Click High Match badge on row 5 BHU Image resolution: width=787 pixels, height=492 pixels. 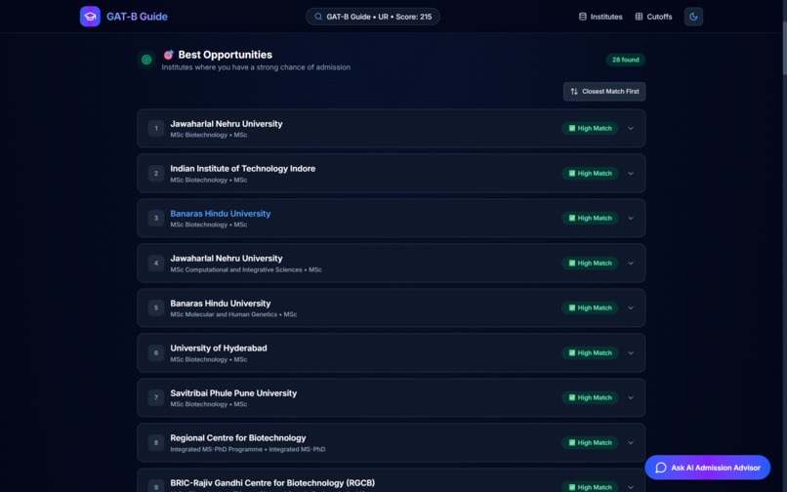(x=590, y=307)
